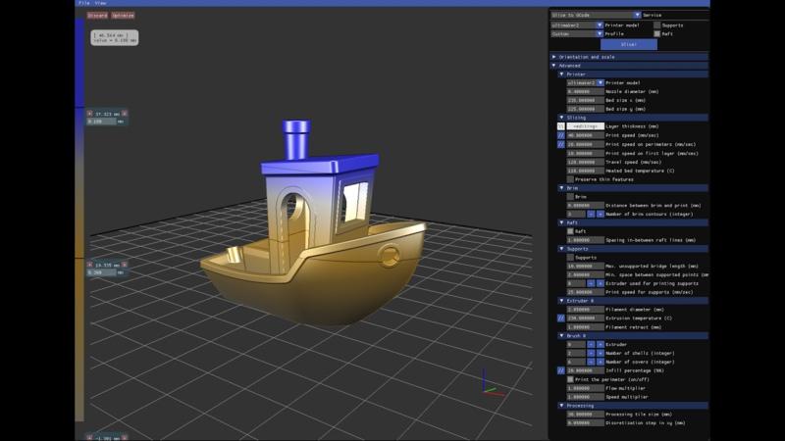This screenshot has width=785, height=441.
Task: Click the Discard button at top left
Action: tap(97, 16)
